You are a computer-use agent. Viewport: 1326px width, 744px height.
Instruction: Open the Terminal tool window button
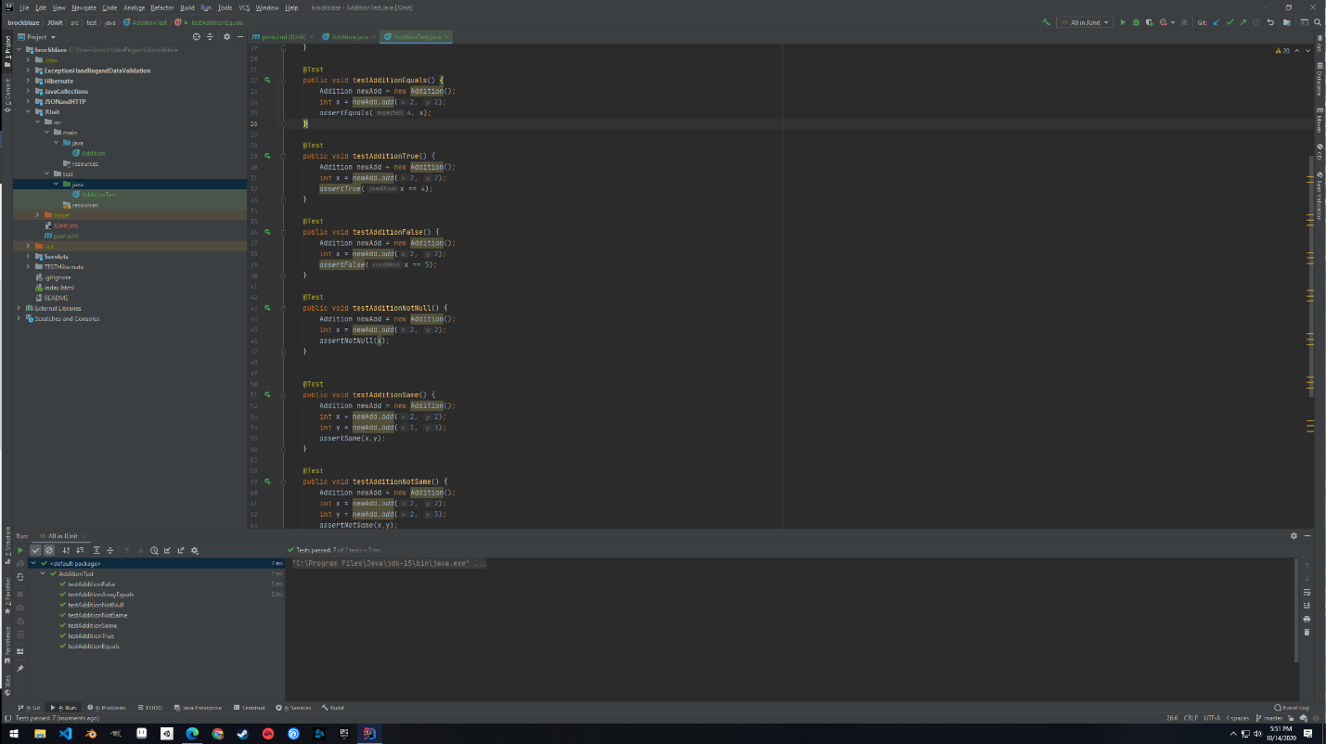250,708
